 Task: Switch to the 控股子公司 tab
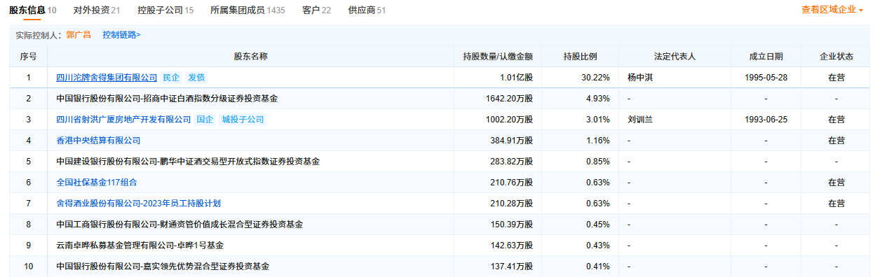165,10
